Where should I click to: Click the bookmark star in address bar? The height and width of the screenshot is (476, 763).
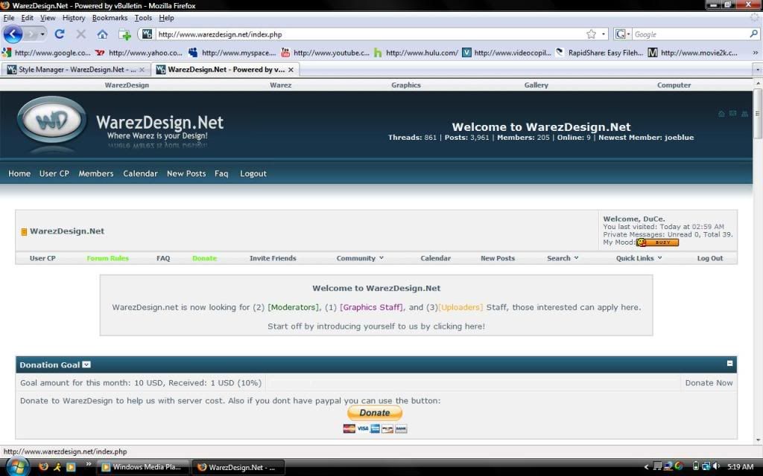[x=591, y=34]
